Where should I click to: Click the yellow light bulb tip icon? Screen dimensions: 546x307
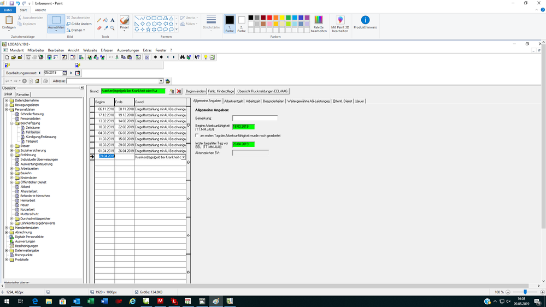click(206, 57)
